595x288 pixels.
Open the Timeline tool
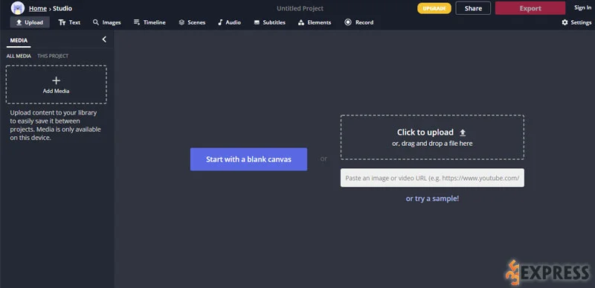pyautogui.click(x=149, y=22)
